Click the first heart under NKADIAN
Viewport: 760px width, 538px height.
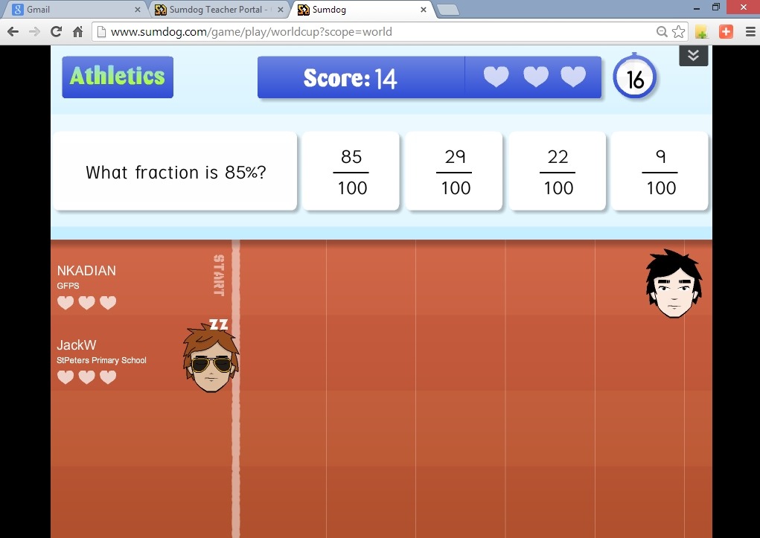(66, 302)
